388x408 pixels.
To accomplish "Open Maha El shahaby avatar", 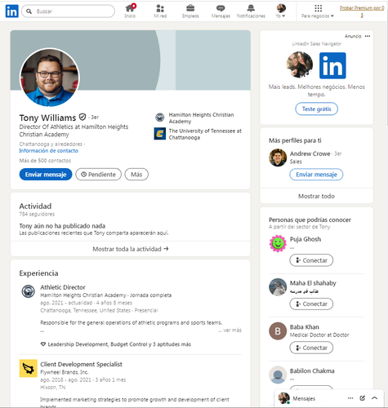I will [x=278, y=287].
